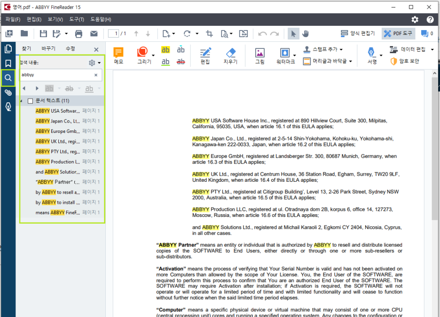
Task: Go to the previous page arrow
Action: coord(136,34)
